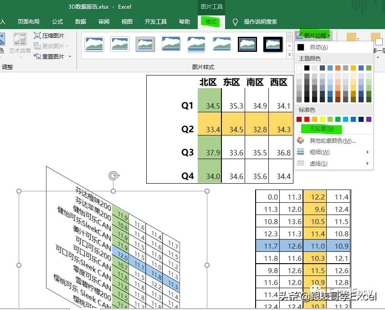Open the 图片边框 dropdown arrow
Viewport: 385px width, 310px height.
pyautogui.click(x=329, y=36)
